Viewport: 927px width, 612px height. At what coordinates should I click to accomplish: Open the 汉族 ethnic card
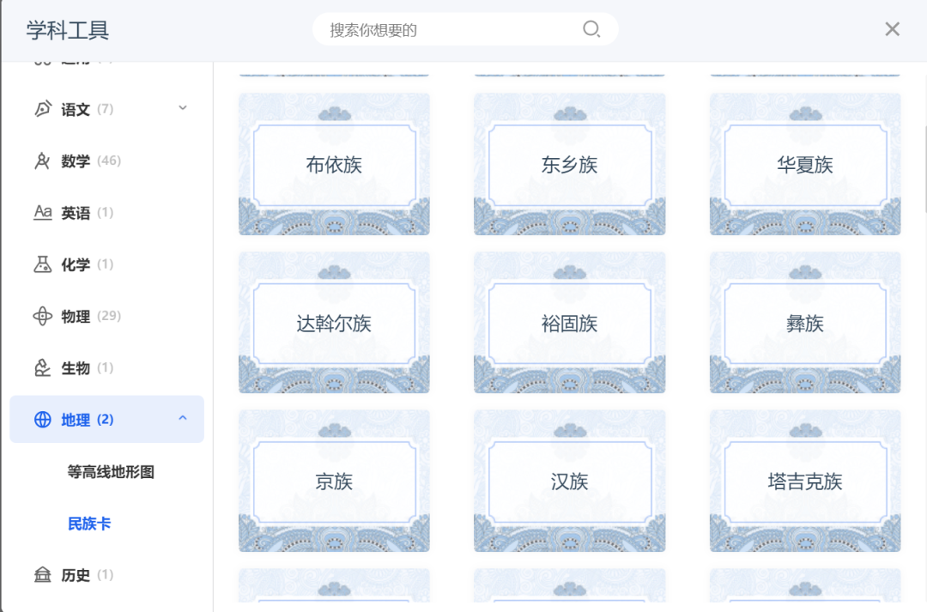click(x=569, y=481)
